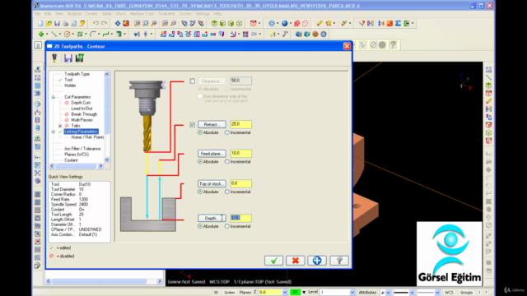Click the Create rectangle icon
Screen dimensions: 527x296
(80, 34)
